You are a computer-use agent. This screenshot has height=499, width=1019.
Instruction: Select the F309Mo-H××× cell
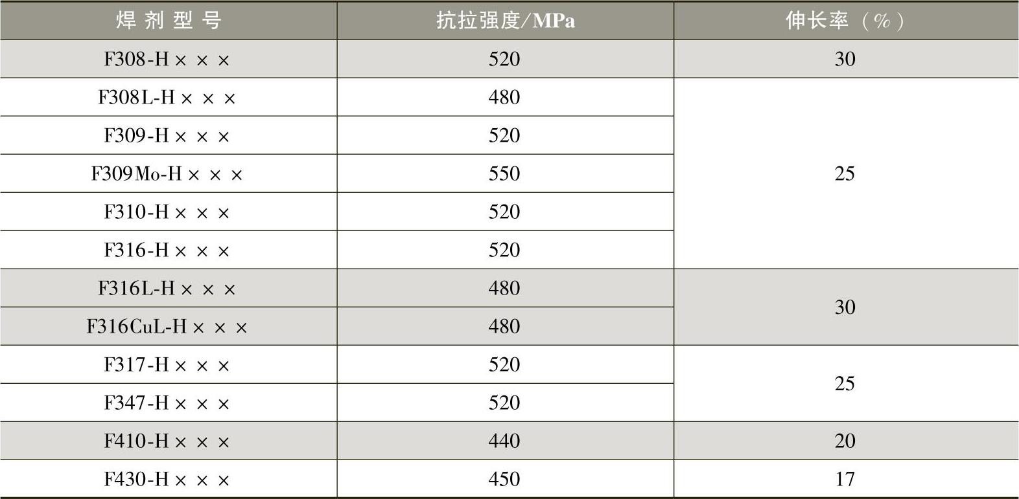tap(167, 174)
